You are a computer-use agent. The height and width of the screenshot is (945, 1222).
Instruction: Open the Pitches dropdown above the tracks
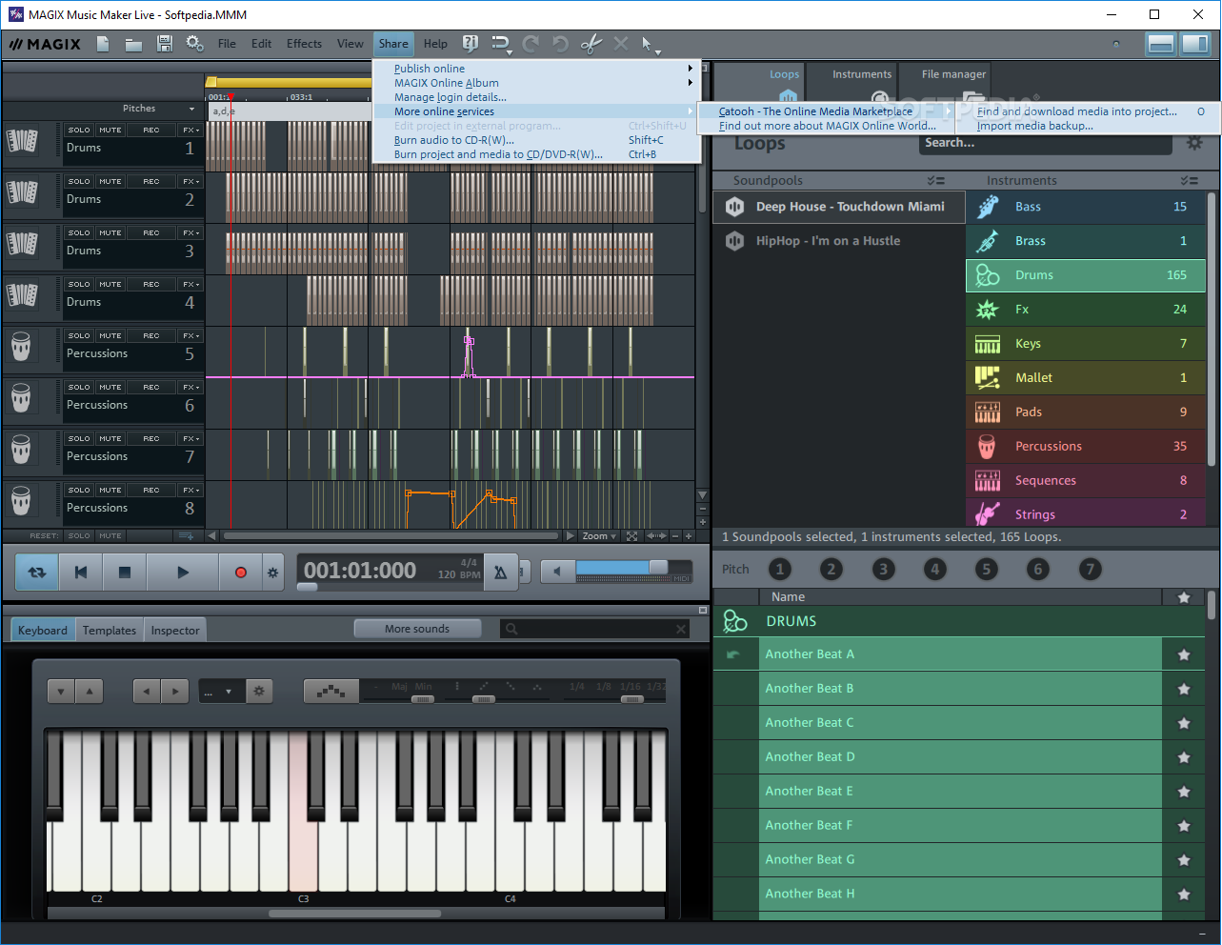[192, 110]
